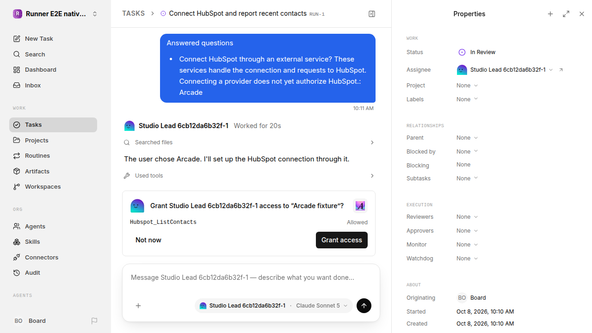Open Connectors page
Screen dimensions: 592x333
click(53, 258)
